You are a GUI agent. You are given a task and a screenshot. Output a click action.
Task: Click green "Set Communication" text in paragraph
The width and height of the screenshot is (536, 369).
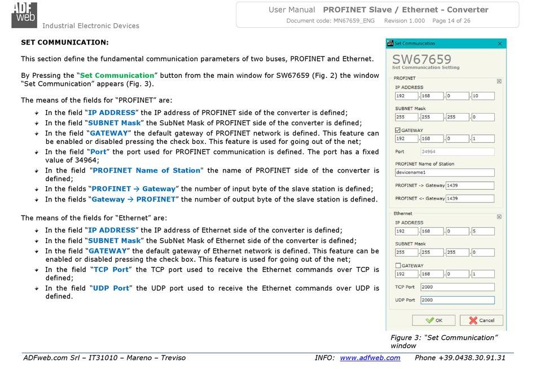tap(117, 75)
